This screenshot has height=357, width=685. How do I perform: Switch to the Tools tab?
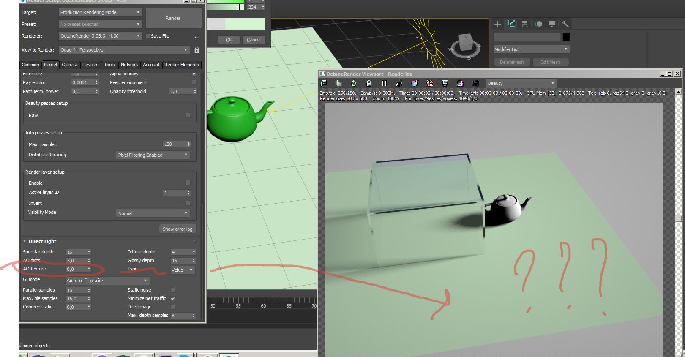(109, 65)
